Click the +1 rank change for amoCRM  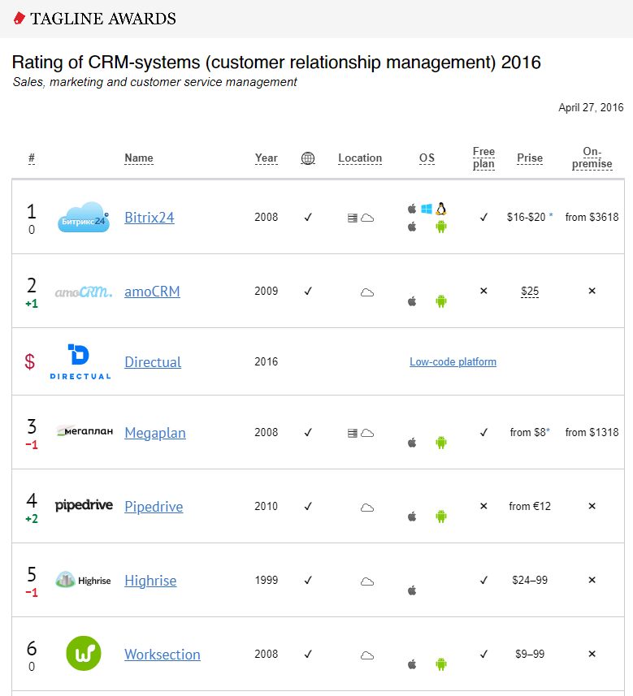(32, 304)
